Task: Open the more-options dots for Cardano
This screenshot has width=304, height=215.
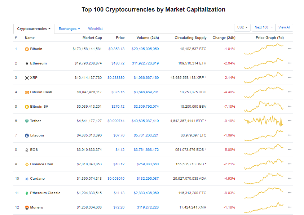Action: (290, 178)
